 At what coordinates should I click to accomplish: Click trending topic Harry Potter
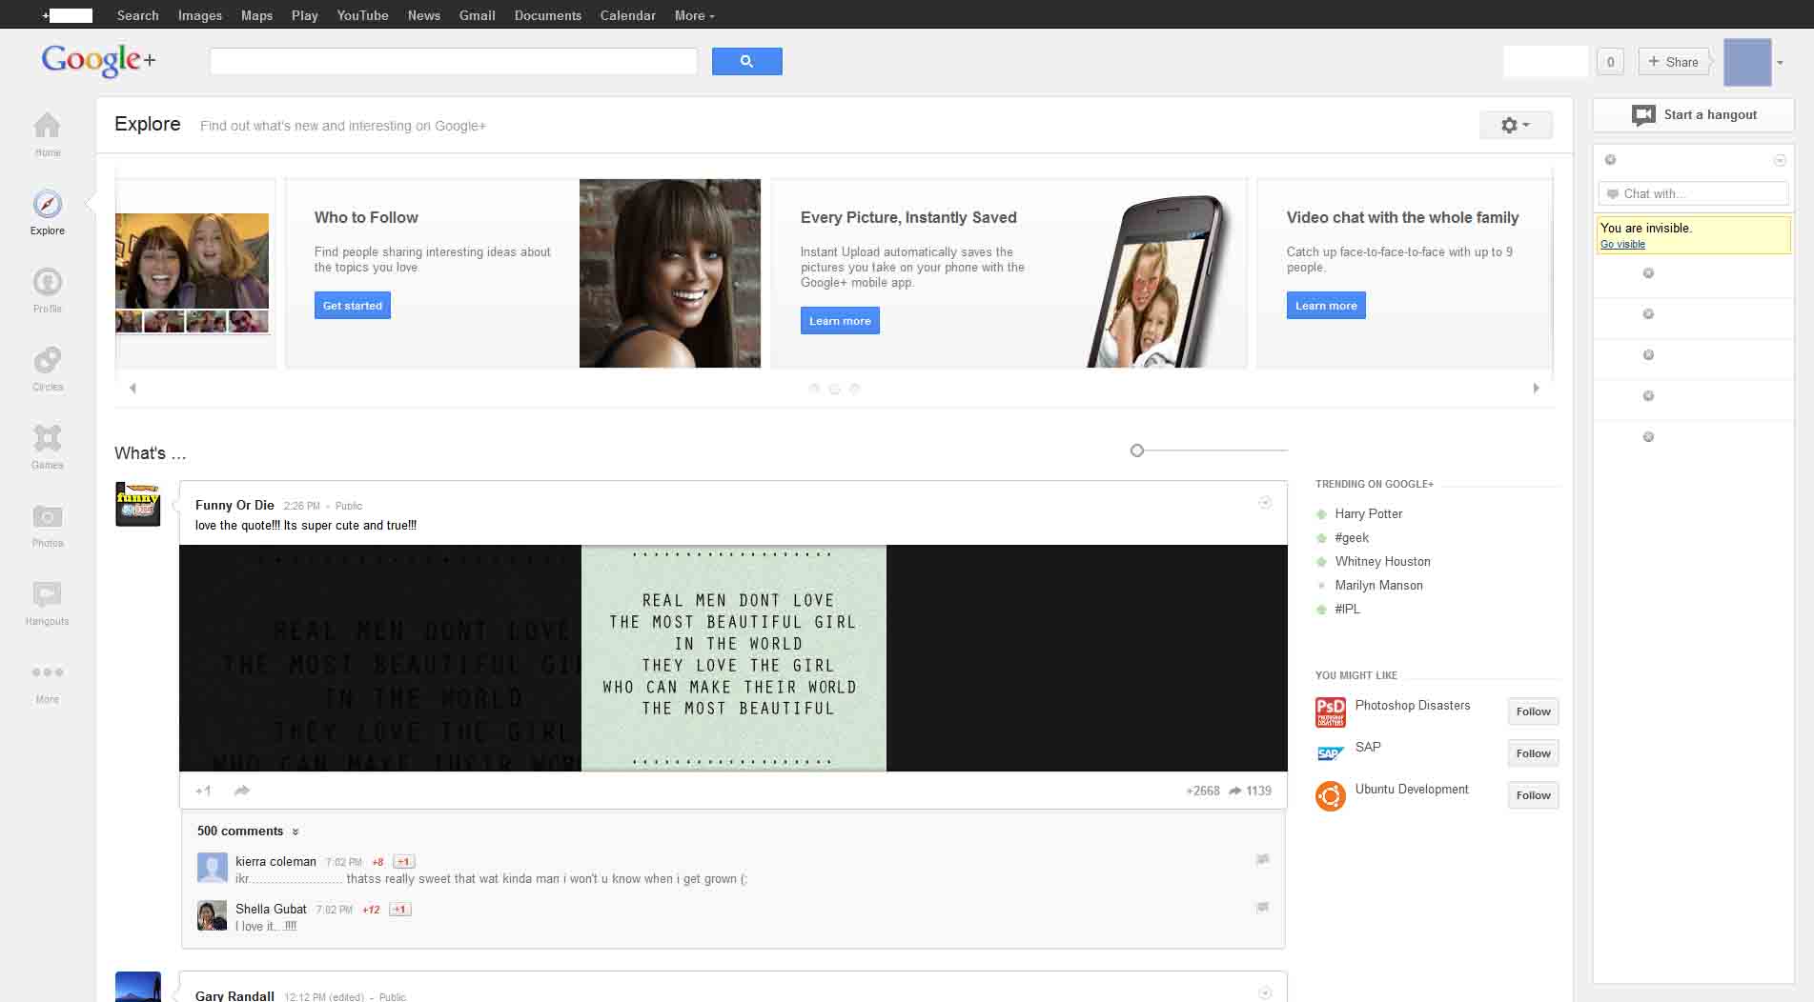coord(1368,513)
